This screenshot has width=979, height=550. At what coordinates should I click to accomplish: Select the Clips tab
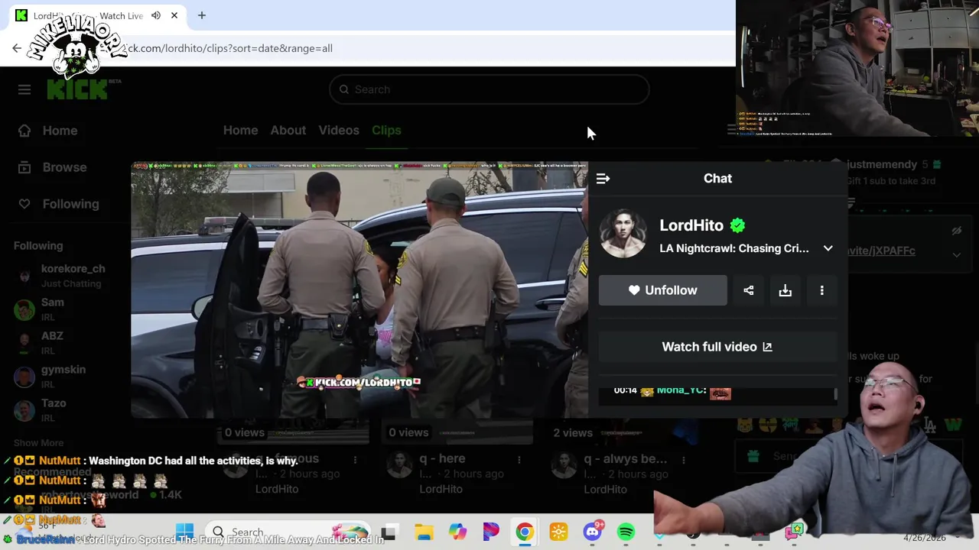[x=386, y=130]
